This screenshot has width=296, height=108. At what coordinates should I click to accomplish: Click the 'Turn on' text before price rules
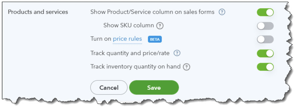pos(101,39)
